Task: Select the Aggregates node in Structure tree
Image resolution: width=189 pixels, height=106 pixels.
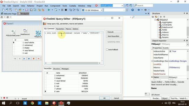Action: pos(167,22)
